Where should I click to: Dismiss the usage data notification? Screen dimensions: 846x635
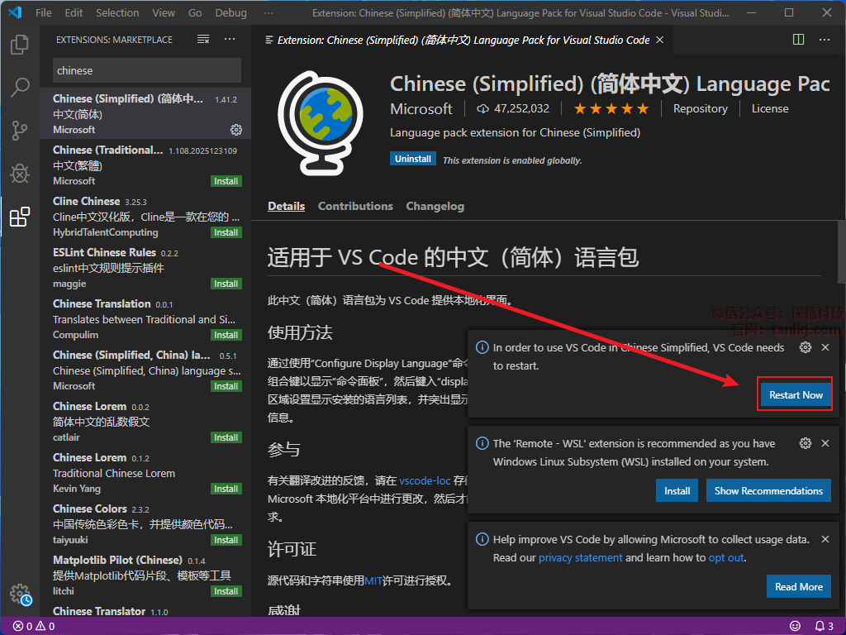[825, 539]
